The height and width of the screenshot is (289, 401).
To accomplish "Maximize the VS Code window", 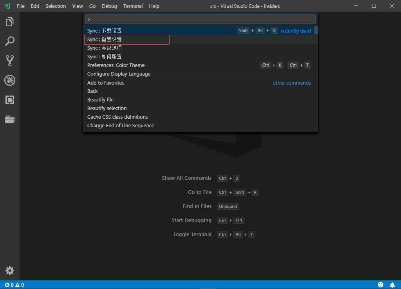I will tap(374, 6).
